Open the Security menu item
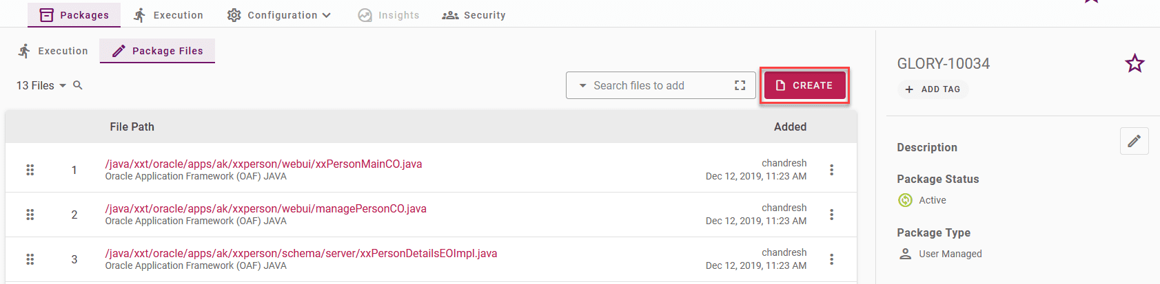Viewport: 1160px width, 284px height. pos(474,15)
